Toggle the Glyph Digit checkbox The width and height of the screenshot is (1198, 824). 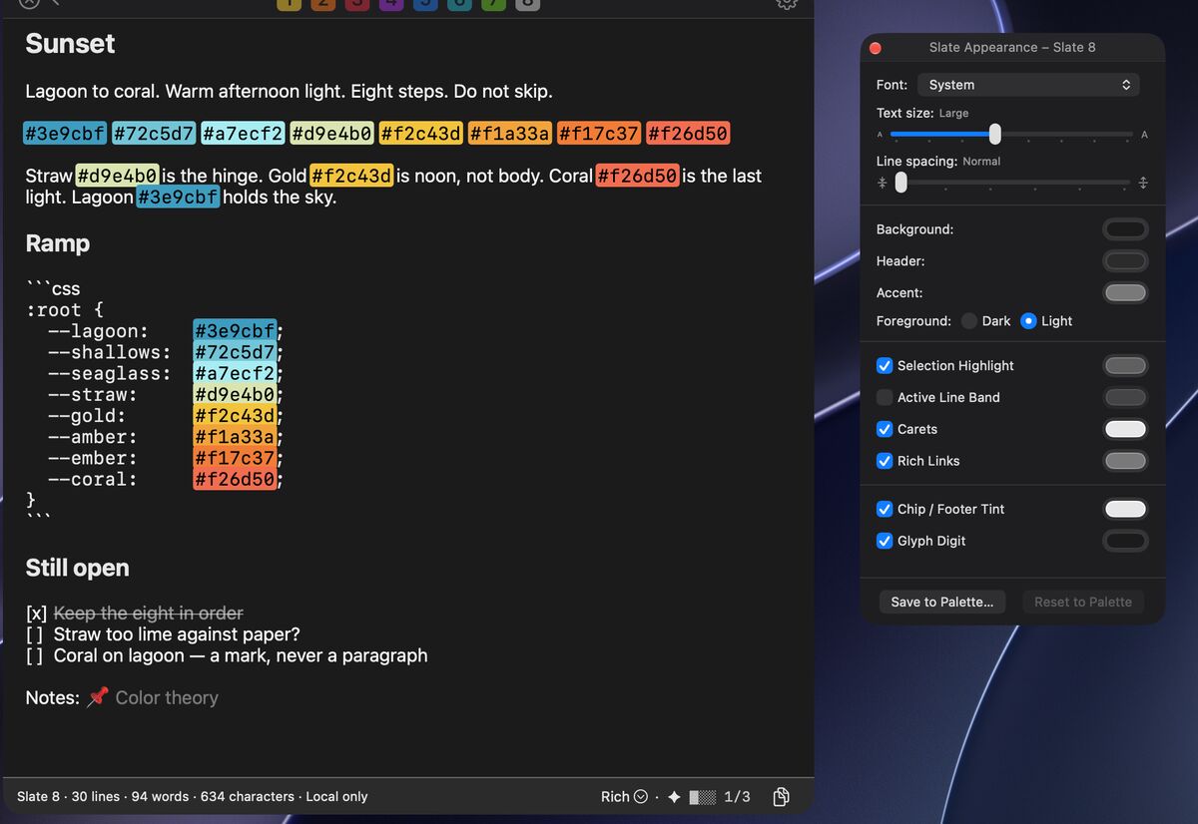(885, 541)
